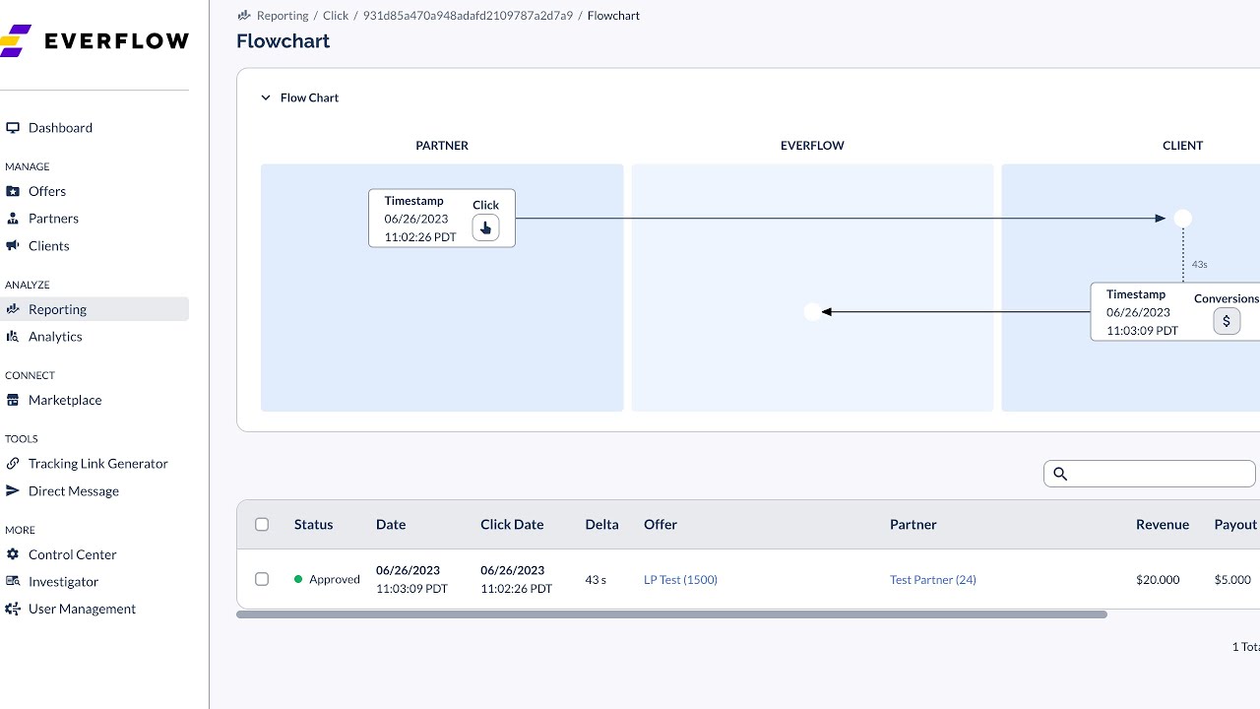Click the breadcrumb reporting icon

[244, 16]
